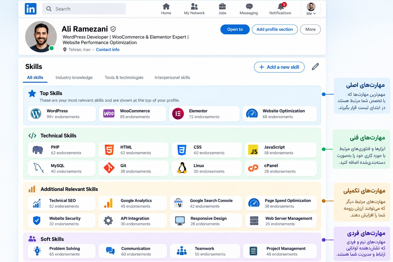The height and width of the screenshot is (262, 393).
Task: Click Ali Ramezani's profile photo
Action: pyautogui.click(x=41, y=37)
